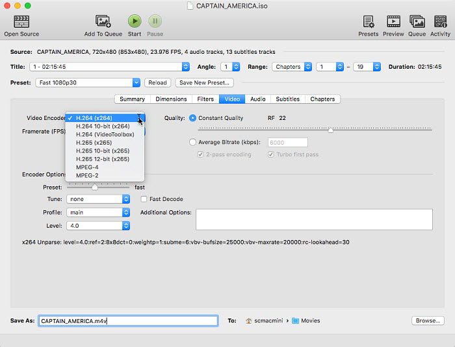Select H.264 10-bit (x264) from encoder list
This screenshot has width=455, height=347.
(x=105, y=126)
